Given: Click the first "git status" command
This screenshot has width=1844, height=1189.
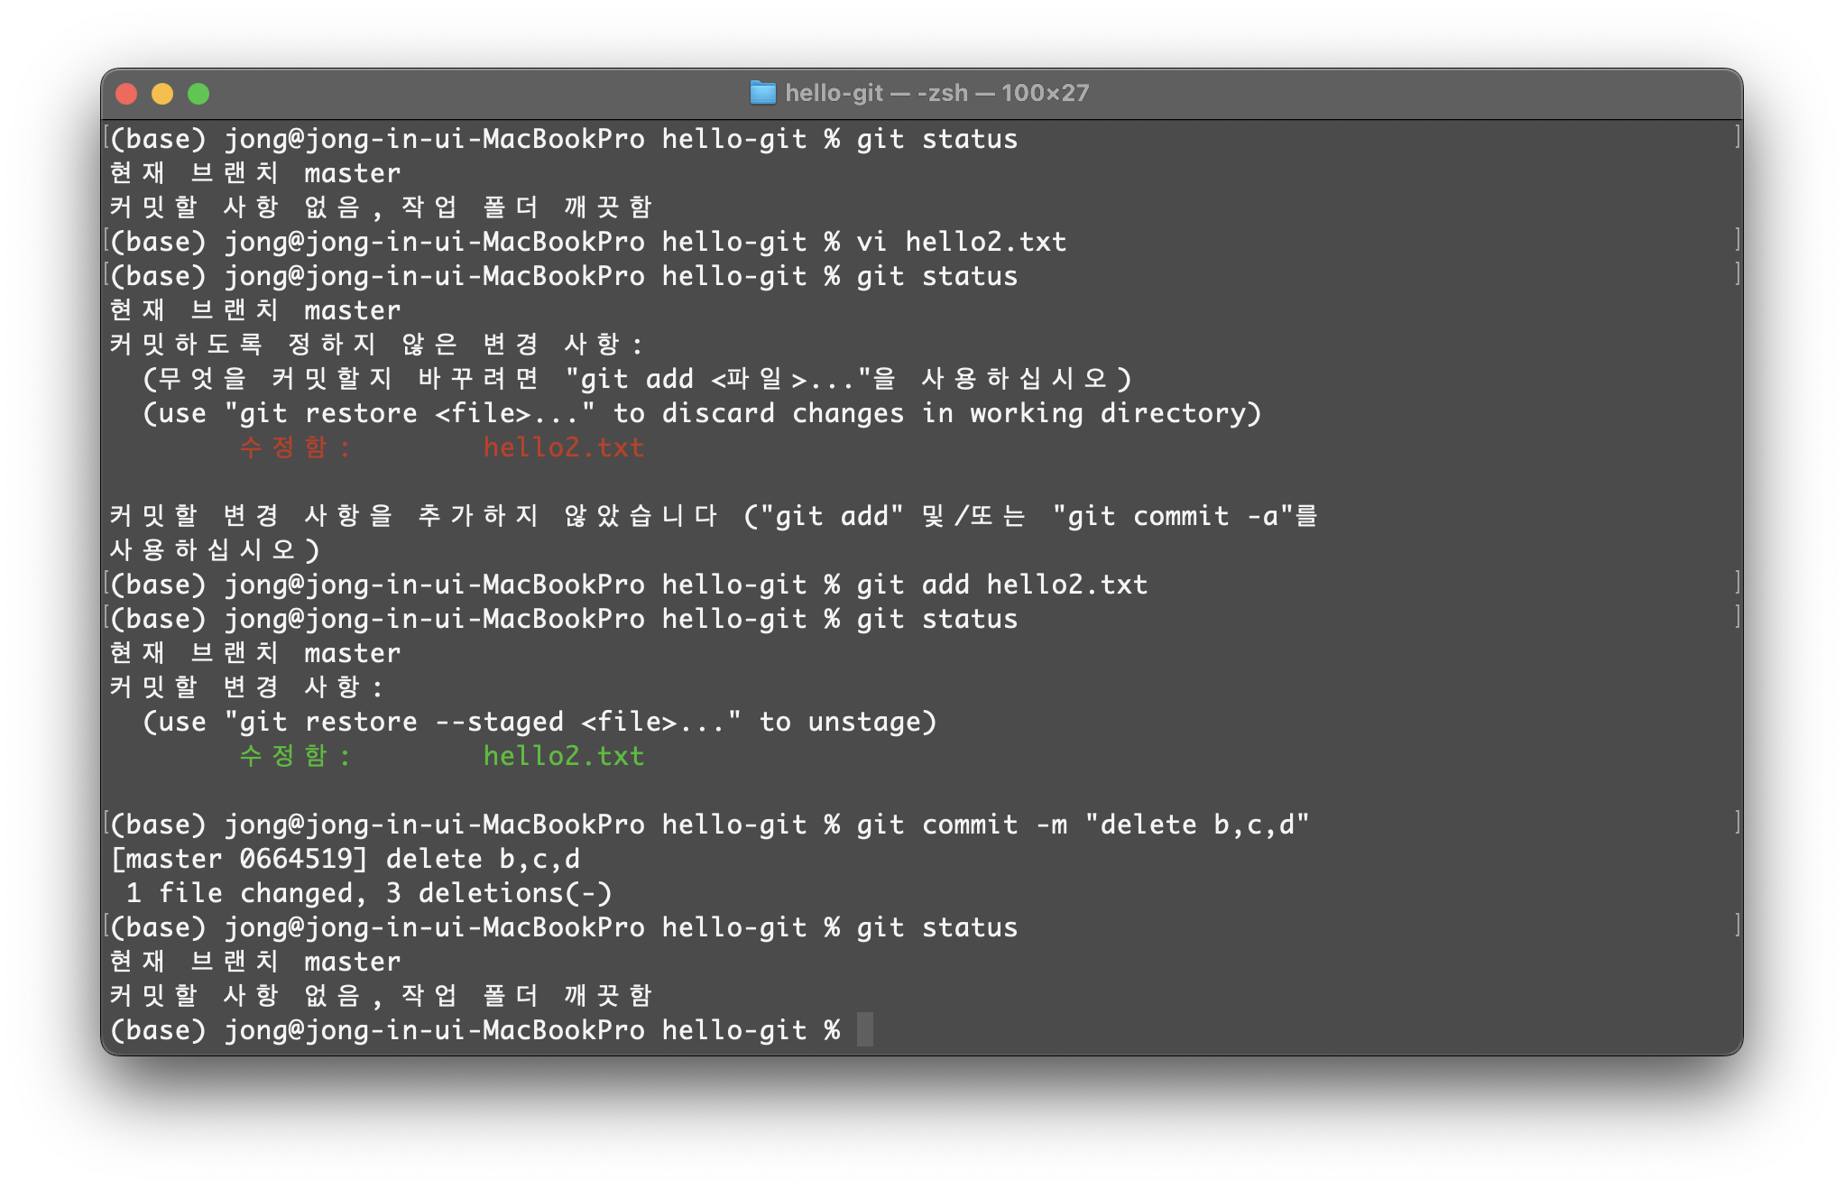Looking at the screenshot, I should 936,139.
